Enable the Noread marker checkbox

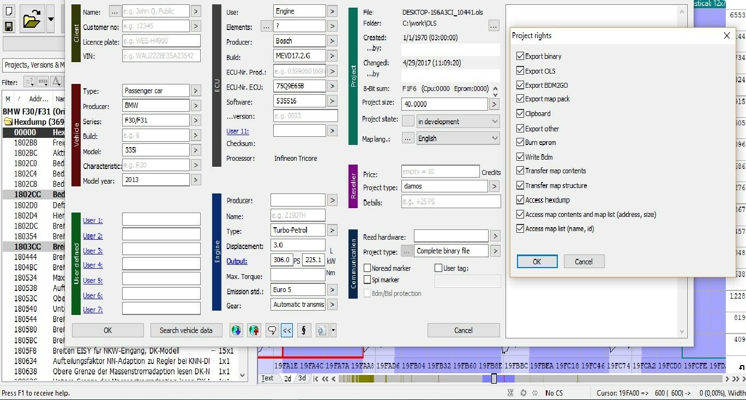[368, 268]
